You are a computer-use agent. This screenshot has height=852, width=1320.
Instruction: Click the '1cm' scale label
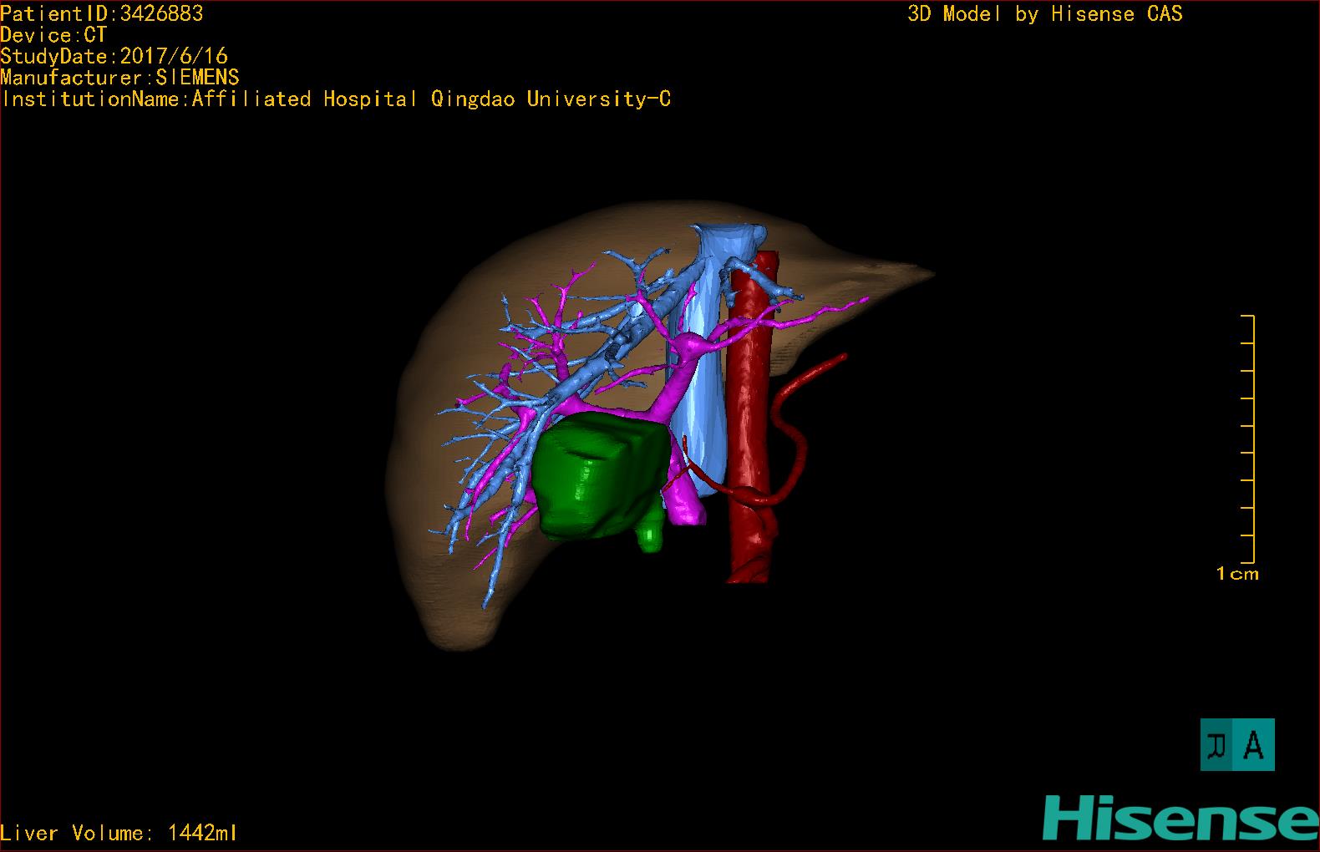click(x=1237, y=574)
